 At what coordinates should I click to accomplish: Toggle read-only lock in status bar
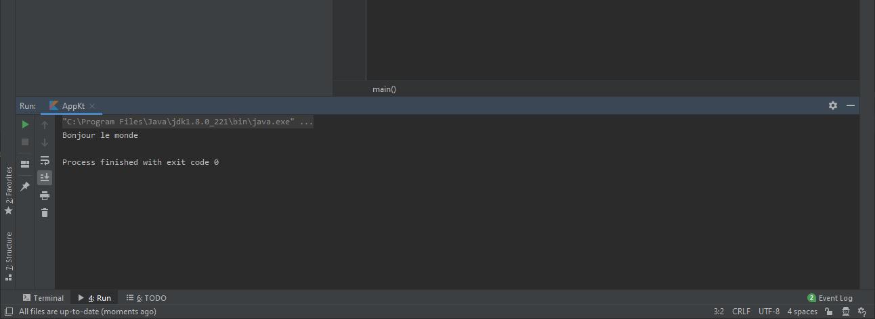[828, 312]
